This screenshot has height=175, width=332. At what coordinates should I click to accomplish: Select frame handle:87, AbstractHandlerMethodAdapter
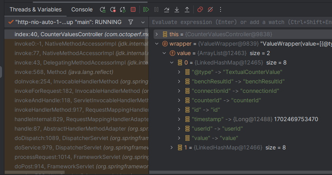click(x=76, y=129)
